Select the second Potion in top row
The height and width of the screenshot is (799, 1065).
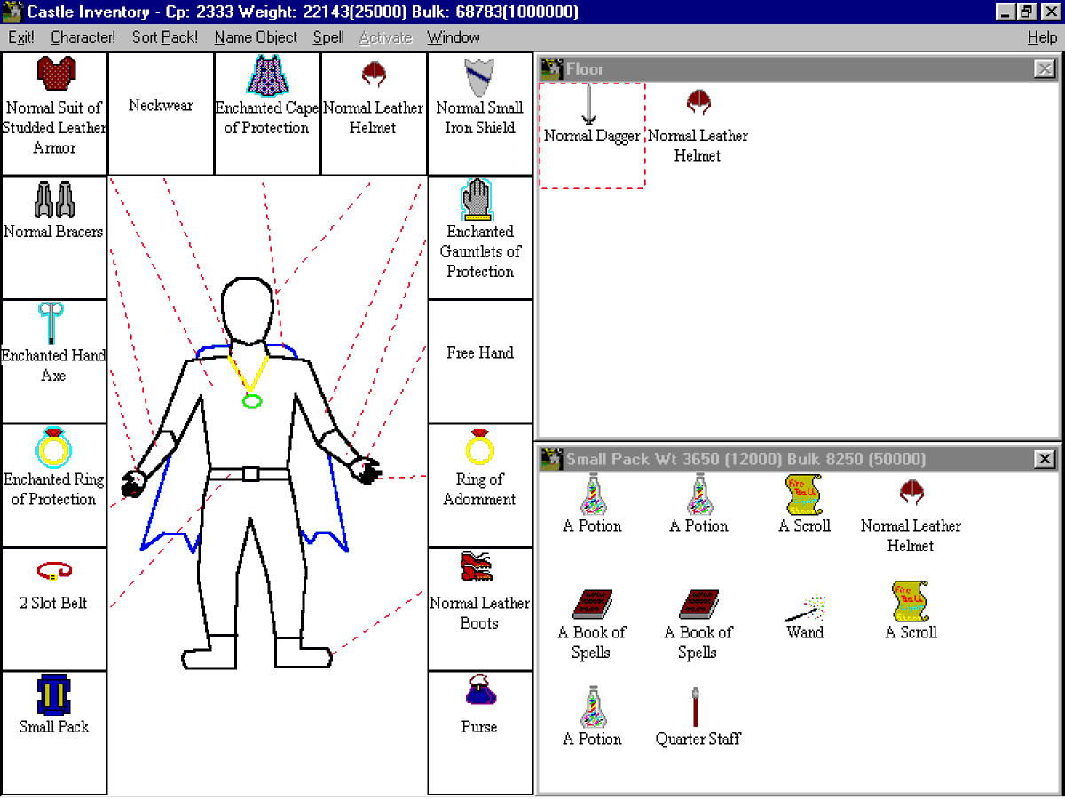[698, 494]
